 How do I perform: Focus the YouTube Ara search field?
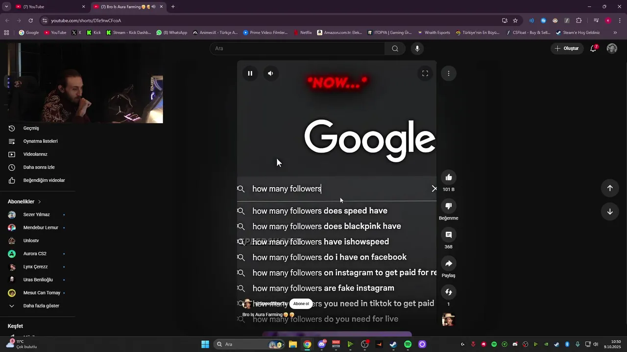pyautogui.click(x=297, y=48)
